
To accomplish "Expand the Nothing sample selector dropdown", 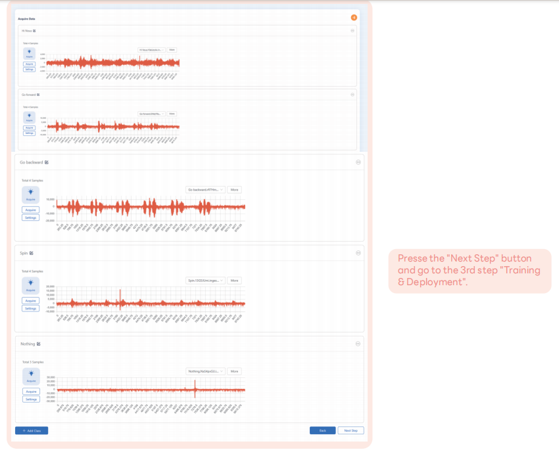I will [x=205, y=371].
